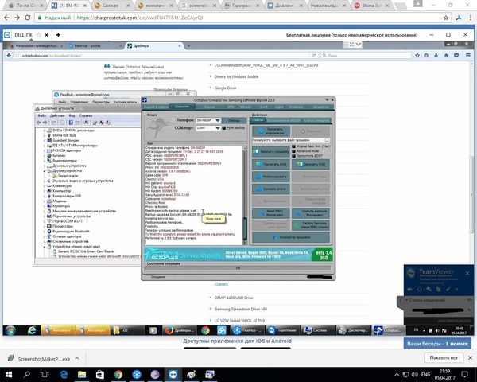The image size is (477, 382).
Task: Click Записать прошивку button
Action: tap(271, 151)
